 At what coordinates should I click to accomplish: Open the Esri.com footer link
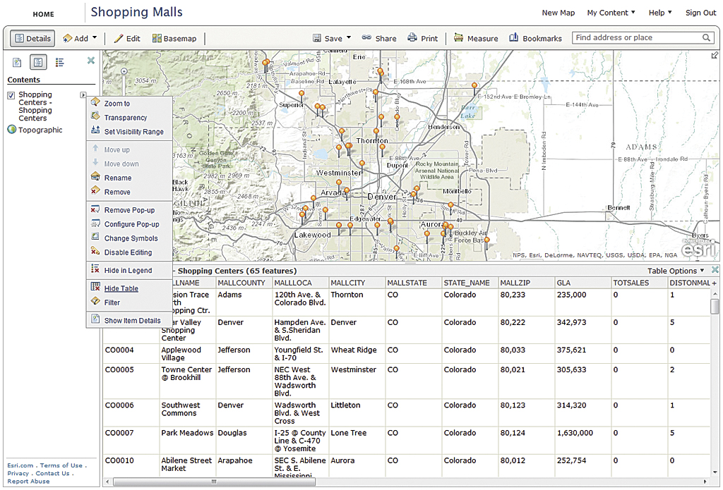20,465
